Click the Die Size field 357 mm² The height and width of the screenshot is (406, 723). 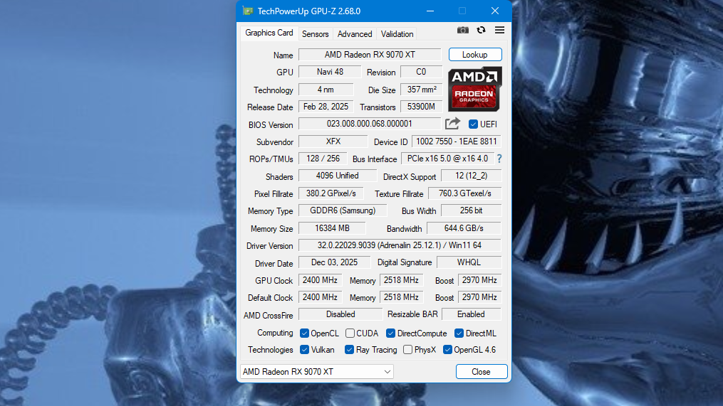coord(422,90)
